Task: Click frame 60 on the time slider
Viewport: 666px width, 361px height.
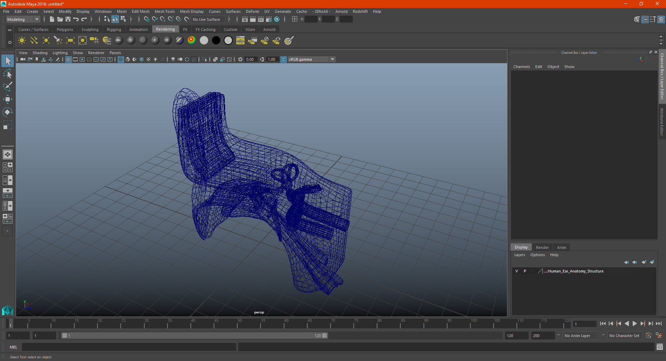Action: tap(287, 324)
